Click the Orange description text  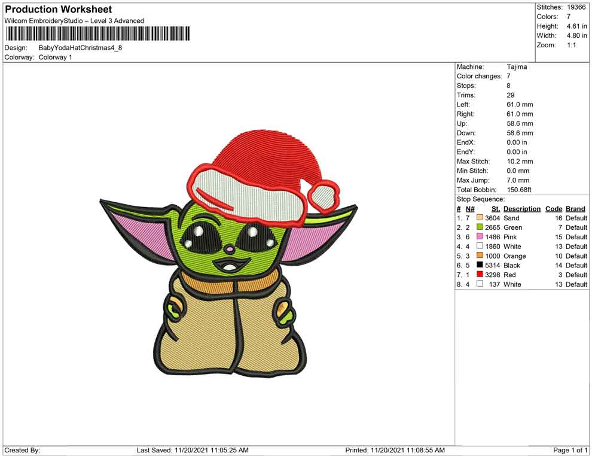515,256
